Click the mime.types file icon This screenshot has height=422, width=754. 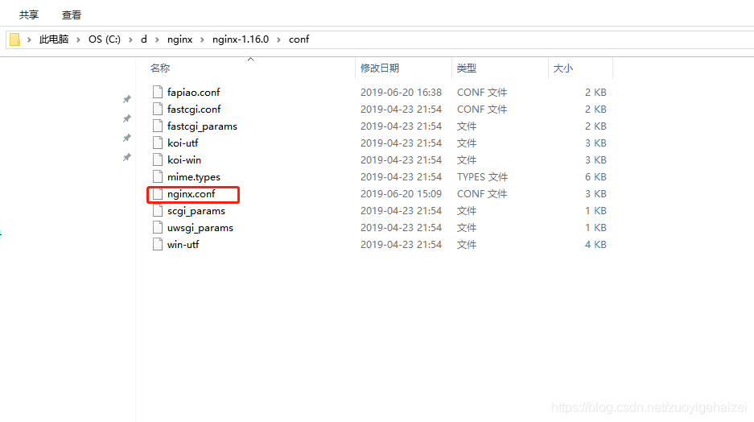158,176
